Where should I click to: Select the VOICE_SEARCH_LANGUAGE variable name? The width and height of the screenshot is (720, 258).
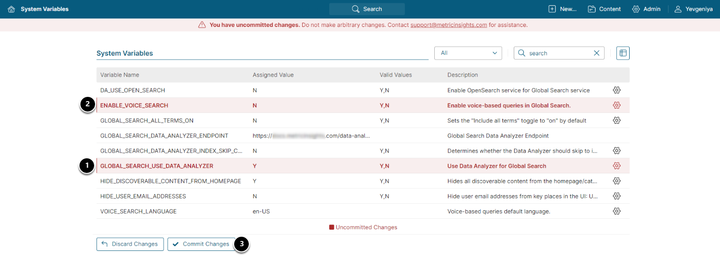click(x=139, y=211)
